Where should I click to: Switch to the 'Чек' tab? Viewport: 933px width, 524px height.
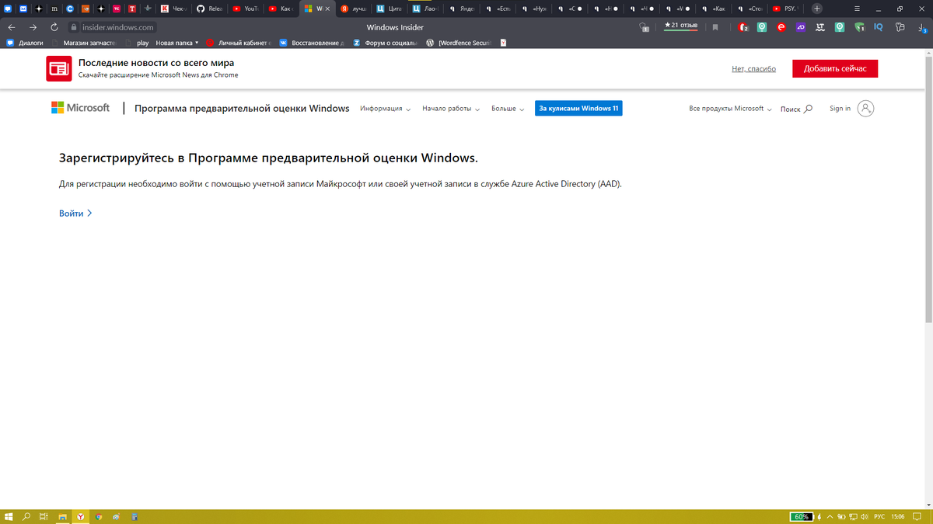tap(173, 9)
